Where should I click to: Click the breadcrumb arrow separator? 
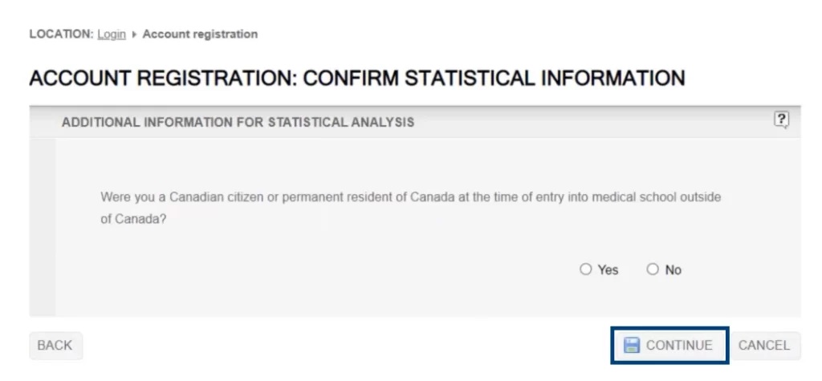134,34
